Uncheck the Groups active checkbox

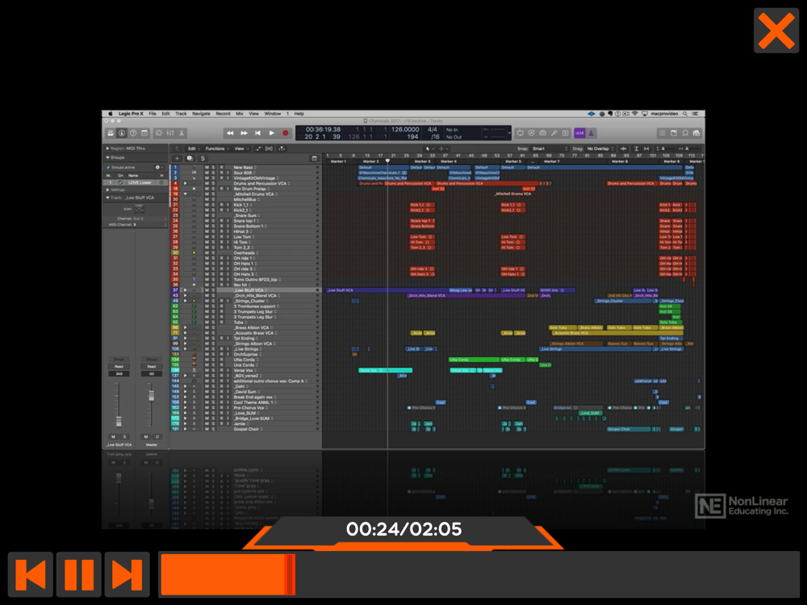(x=108, y=167)
